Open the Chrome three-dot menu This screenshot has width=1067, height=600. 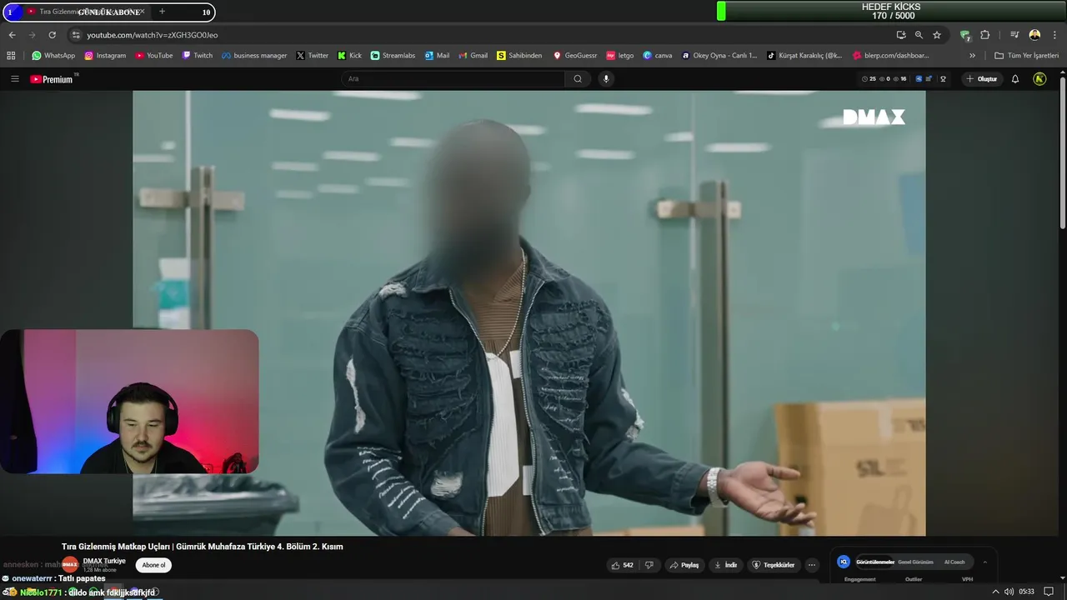[x=1054, y=35]
